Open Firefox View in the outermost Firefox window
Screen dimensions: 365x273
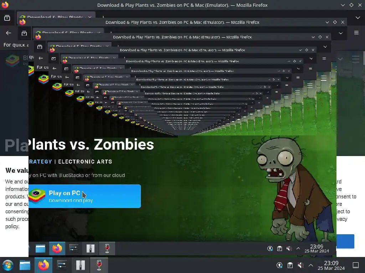[7, 18]
